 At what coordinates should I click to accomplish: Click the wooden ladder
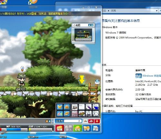(x=93, y=92)
